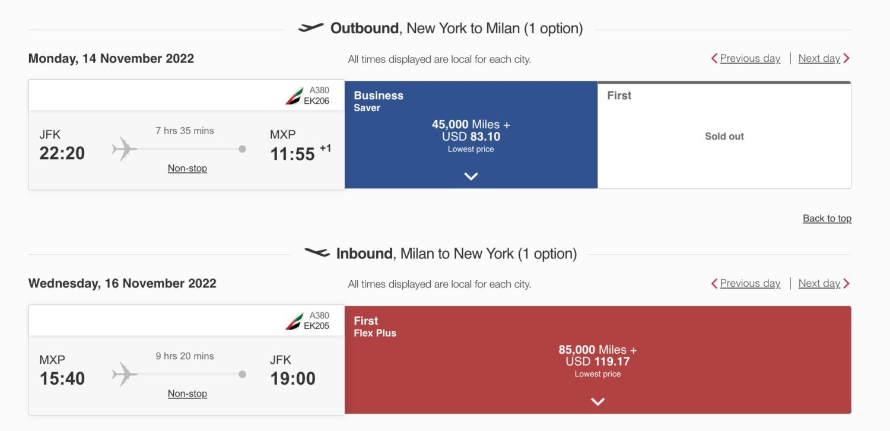Expand the Non-stop details for the outbound flight
The width and height of the screenshot is (890, 431).
pos(187,168)
